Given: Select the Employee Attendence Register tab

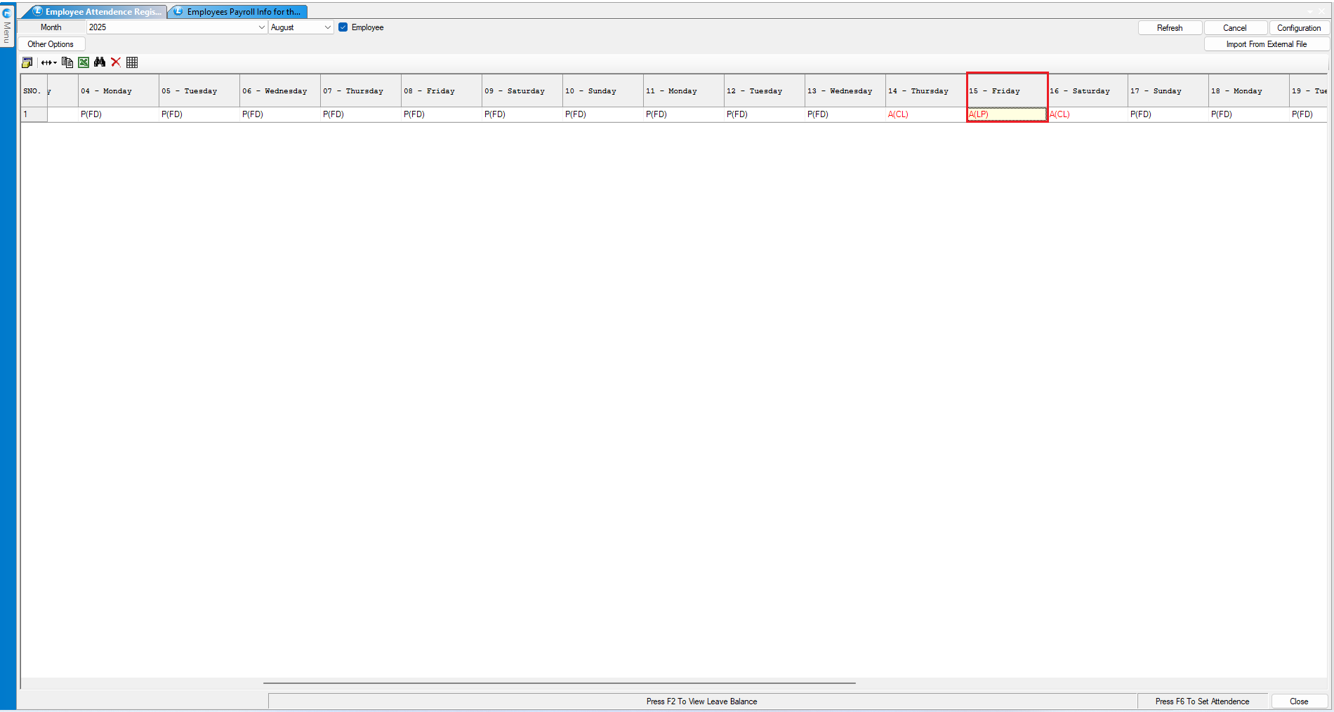Looking at the screenshot, I should tap(98, 12).
